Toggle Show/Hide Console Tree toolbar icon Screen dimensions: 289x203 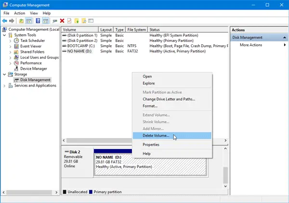(29, 21)
